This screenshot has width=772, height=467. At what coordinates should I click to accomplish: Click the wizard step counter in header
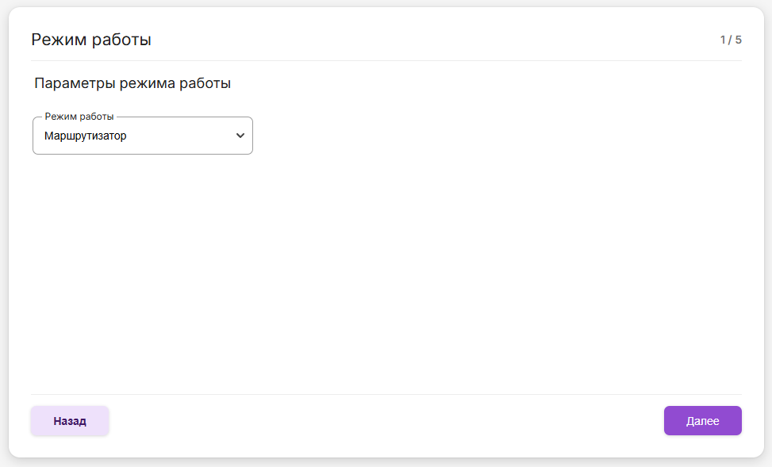pos(730,40)
